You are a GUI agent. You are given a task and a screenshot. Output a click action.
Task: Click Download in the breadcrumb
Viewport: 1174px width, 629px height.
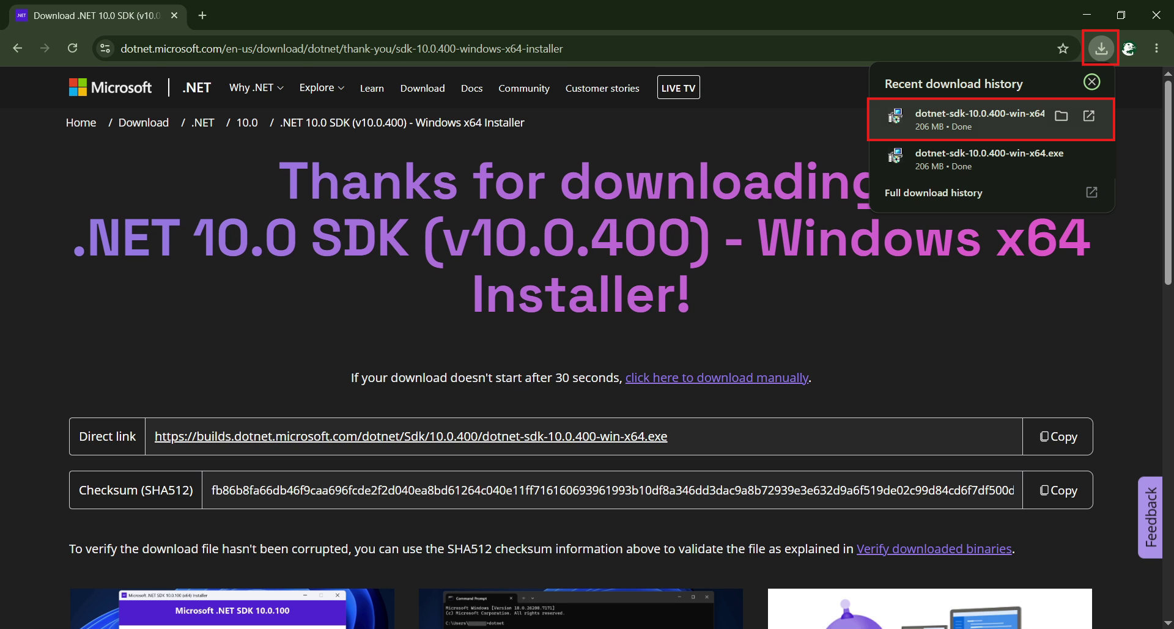pos(144,122)
